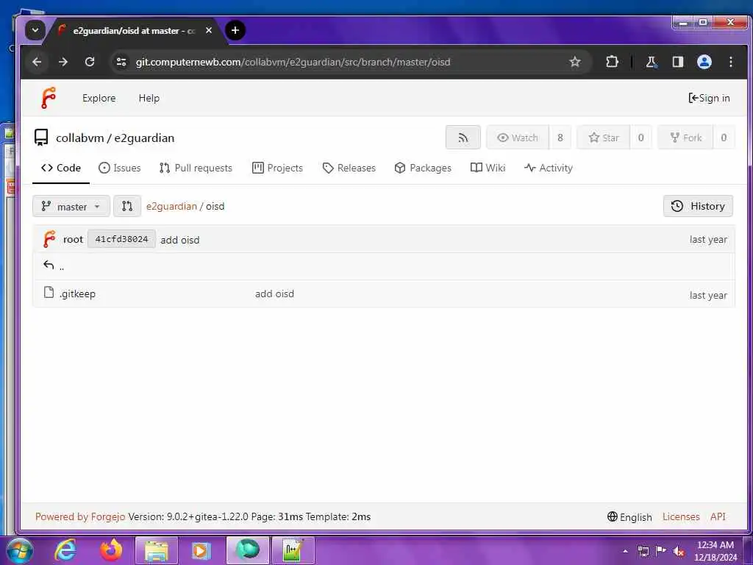Click the compare branches icon button
The height and width of the screenshot is (565, 753).
[127, 206]
